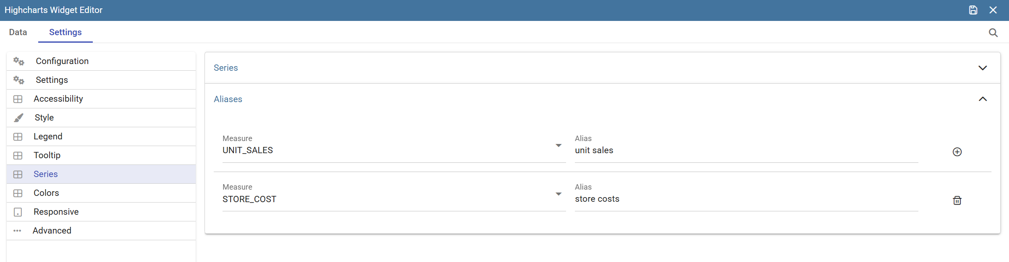Delete the STORE_COST alias with trash icon
The image size is (1009, 262).
point(957,200)
